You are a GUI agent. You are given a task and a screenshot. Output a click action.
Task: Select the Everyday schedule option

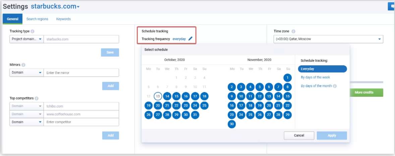pos(323,69)
